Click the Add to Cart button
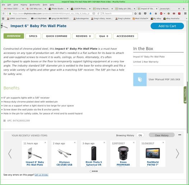Image resolution: width=189 pixels, height=185 pixels. (x=167, y=26)
